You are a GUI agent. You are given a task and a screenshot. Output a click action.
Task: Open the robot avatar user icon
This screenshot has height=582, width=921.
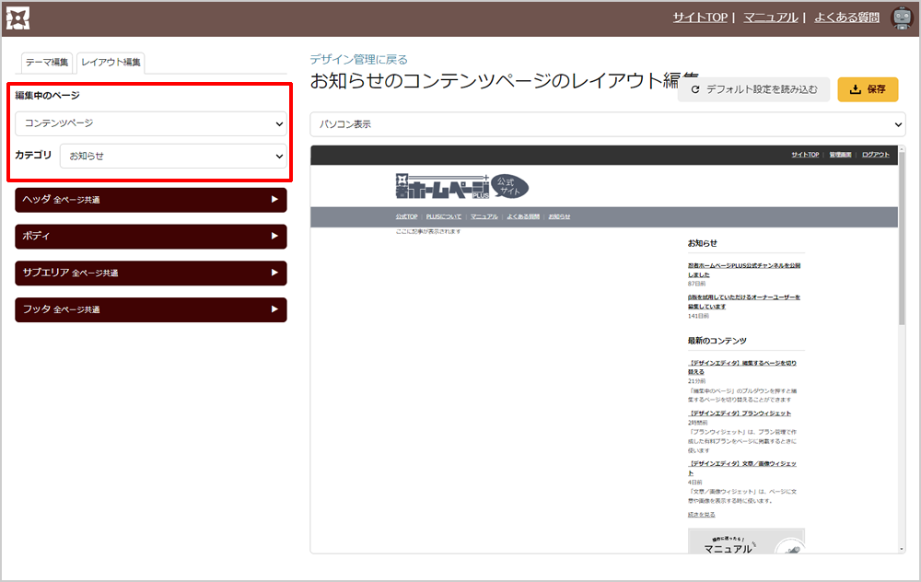902,17
